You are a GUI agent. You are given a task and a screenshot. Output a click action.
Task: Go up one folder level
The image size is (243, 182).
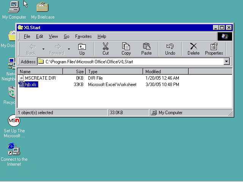pyautogui.click(x=82, y=49)
